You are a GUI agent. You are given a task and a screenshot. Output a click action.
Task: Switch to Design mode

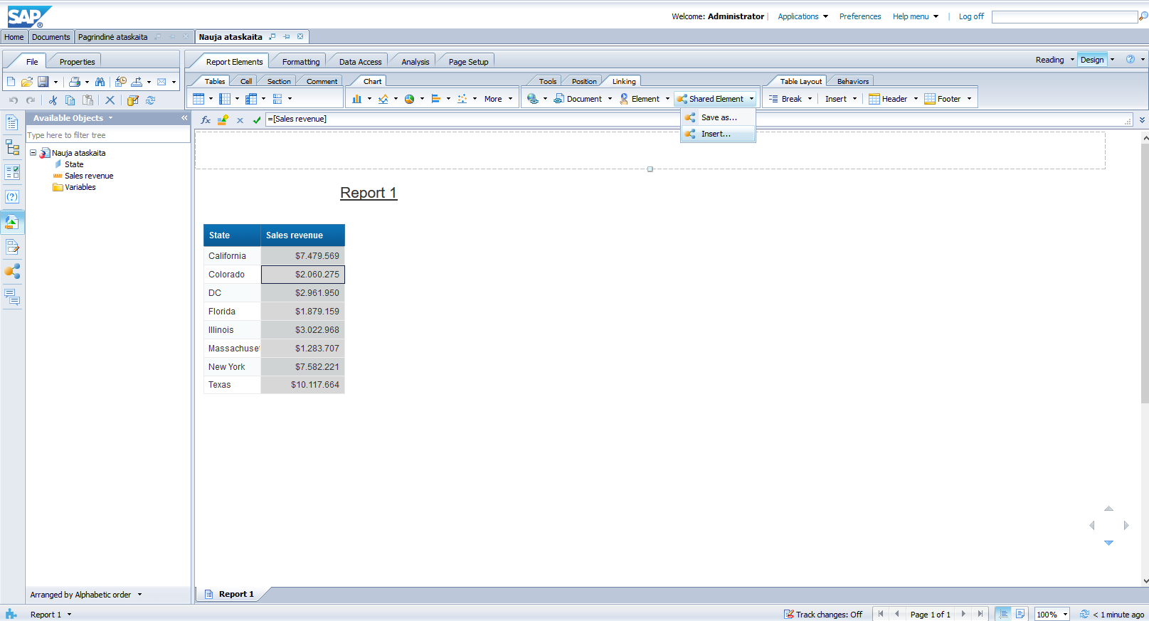(1091, 60)
